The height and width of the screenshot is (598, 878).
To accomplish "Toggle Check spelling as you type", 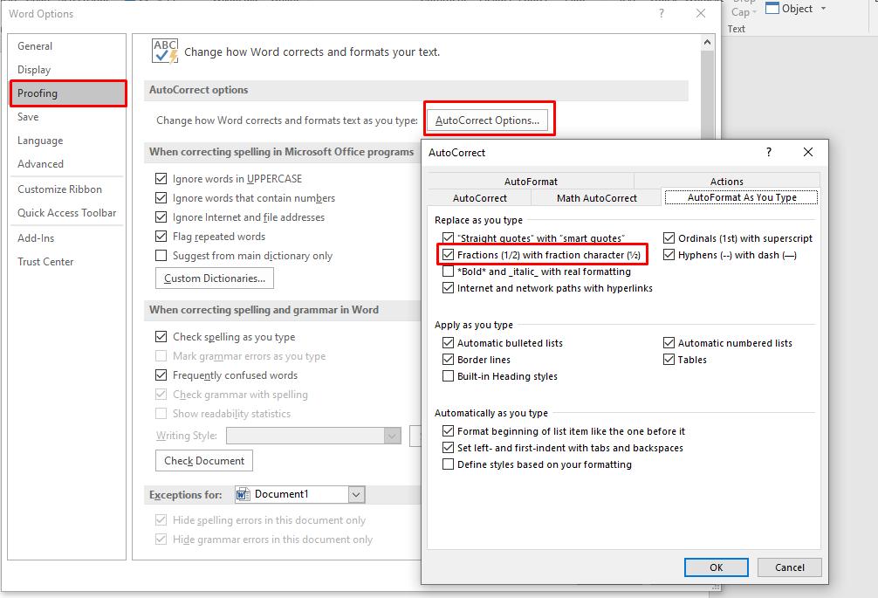I will click(161, 336).
